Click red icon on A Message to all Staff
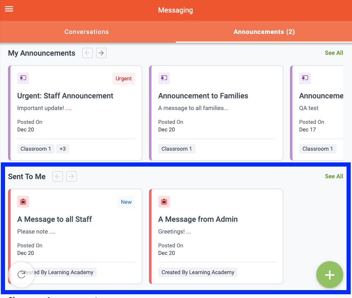Screen dimensions: 352x298 [23, 202]
